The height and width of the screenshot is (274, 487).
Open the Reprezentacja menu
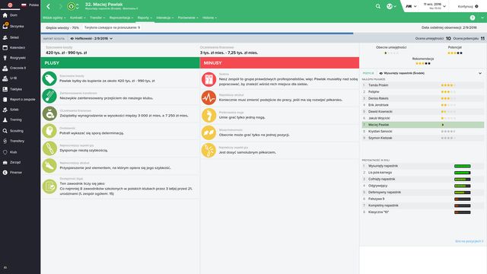[x=121, y=18]
